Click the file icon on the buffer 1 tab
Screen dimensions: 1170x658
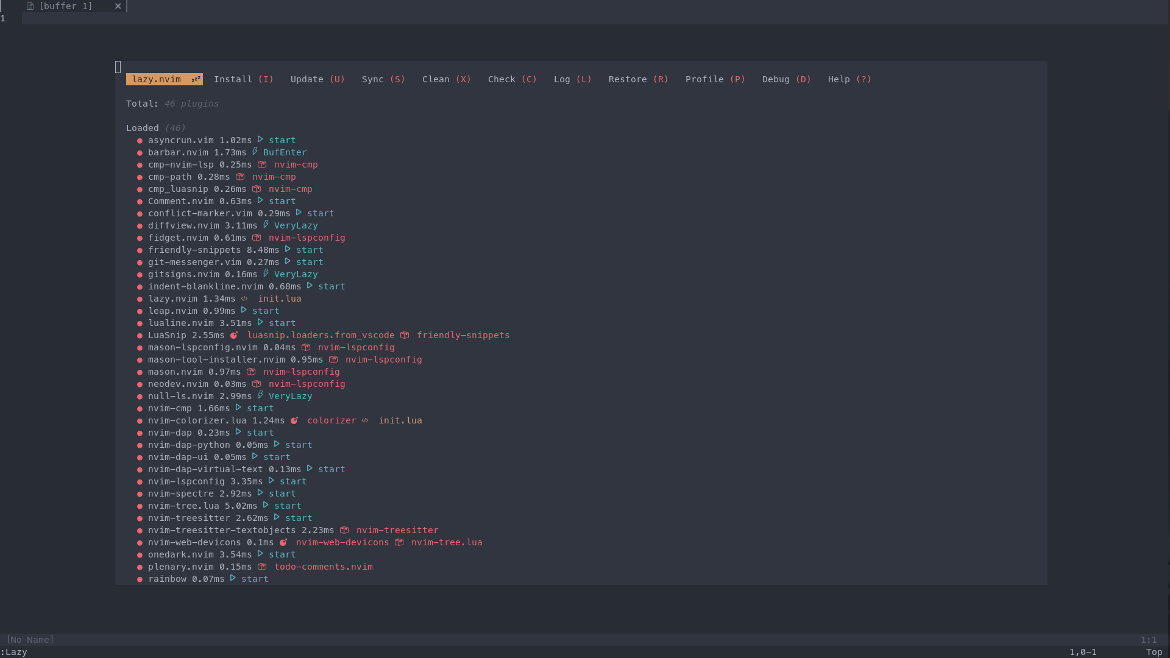[x=30, y=6]
